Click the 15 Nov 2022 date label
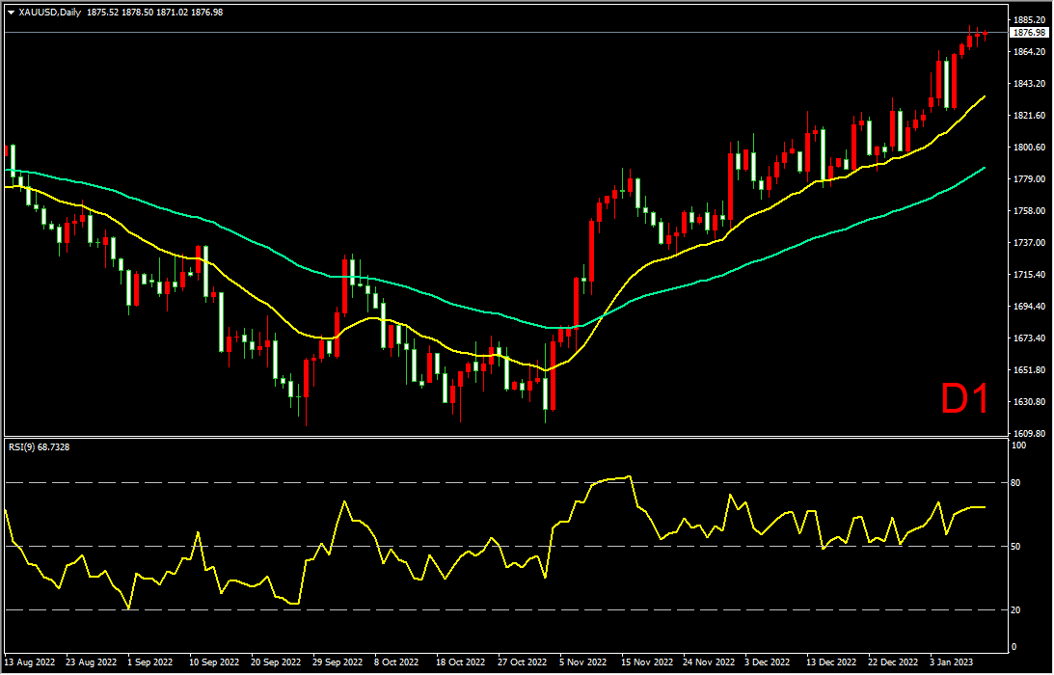Screen dimensions: 1054x675 (x=649, y=661)
